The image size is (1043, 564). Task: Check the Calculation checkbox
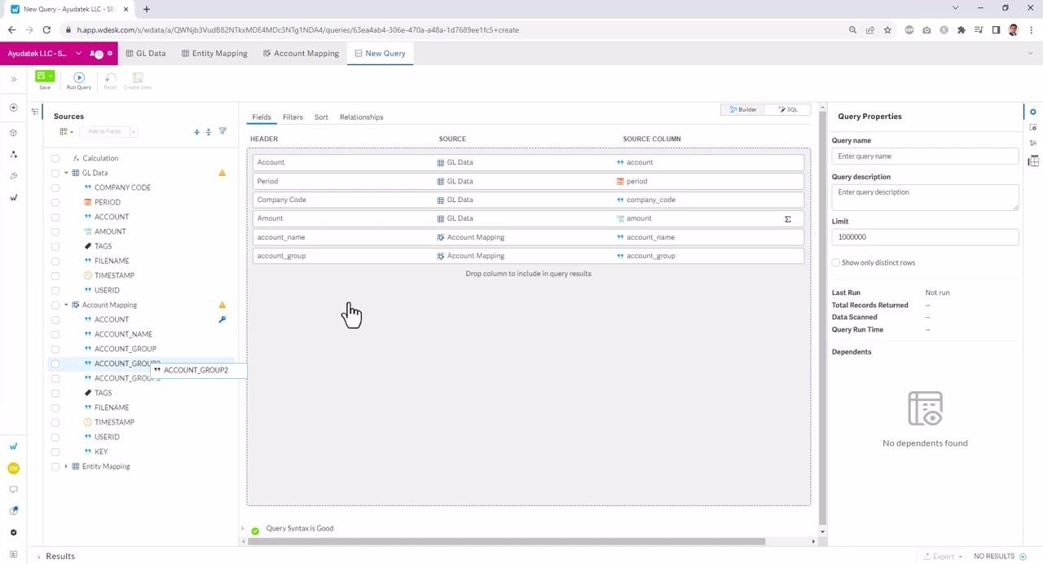coord(55,158)
